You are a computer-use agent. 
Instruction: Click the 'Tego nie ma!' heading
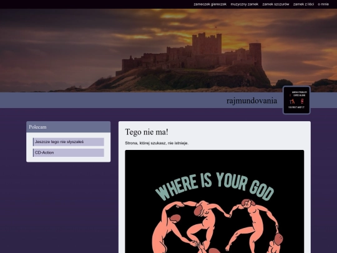(x=147, y=132)
